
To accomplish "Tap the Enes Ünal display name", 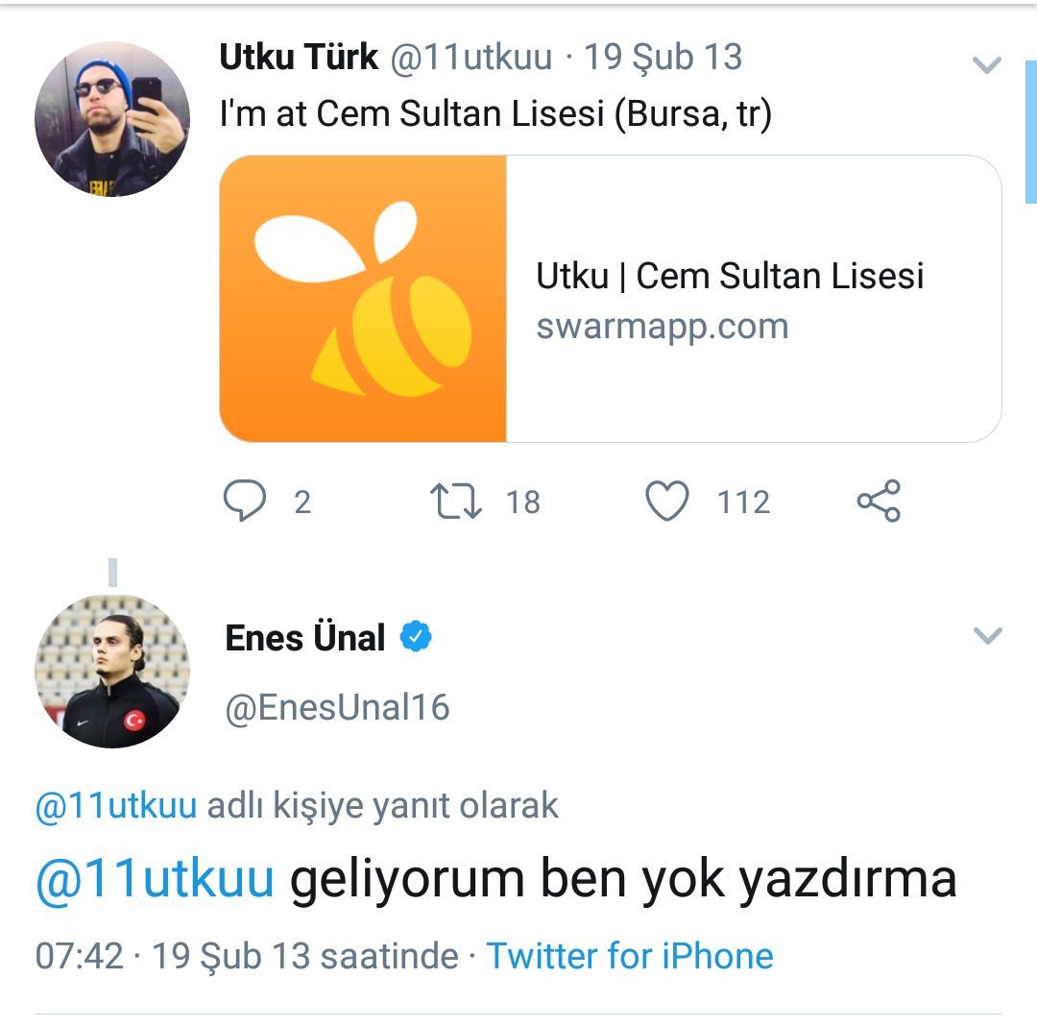I will click(305, 638).
